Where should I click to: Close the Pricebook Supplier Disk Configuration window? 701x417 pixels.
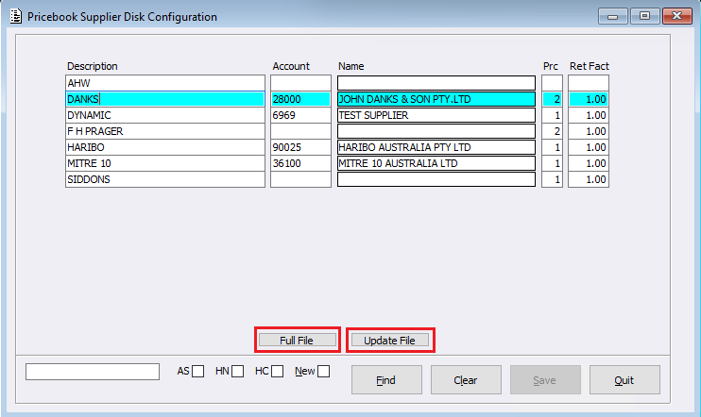click(676, 16)
